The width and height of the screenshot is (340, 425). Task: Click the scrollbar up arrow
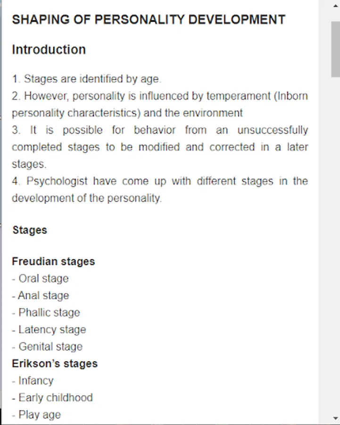[x=335, y=5]
